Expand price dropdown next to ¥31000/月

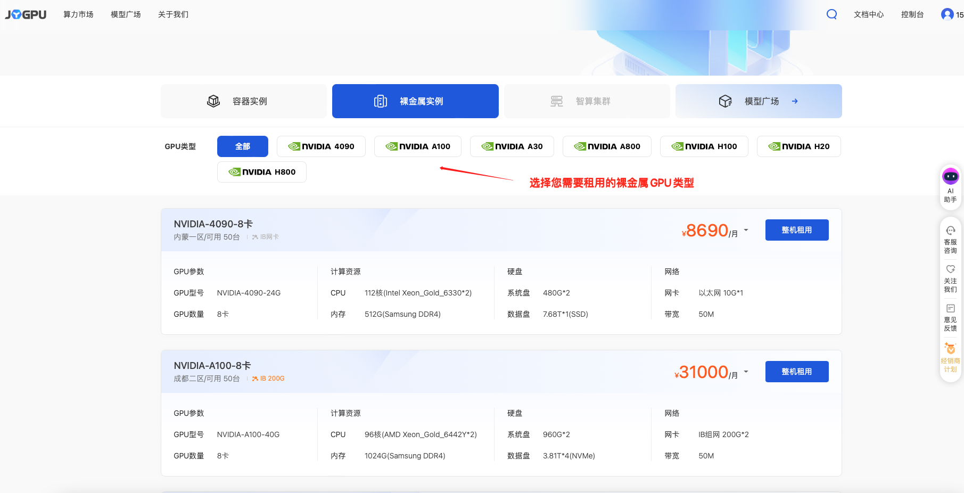[746, 372]
